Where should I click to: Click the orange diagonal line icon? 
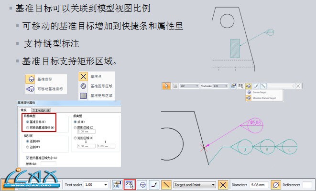click(x=166, y=184)
